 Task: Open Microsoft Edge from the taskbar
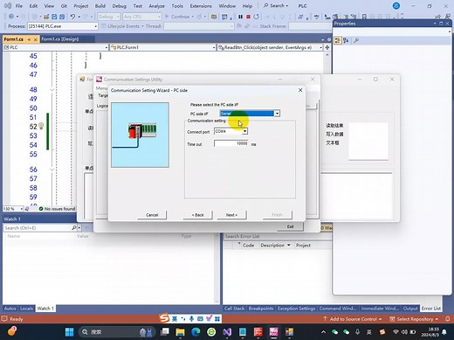point(196,331)
